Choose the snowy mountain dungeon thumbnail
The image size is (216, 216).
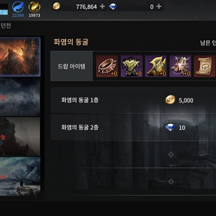[20, 177]
